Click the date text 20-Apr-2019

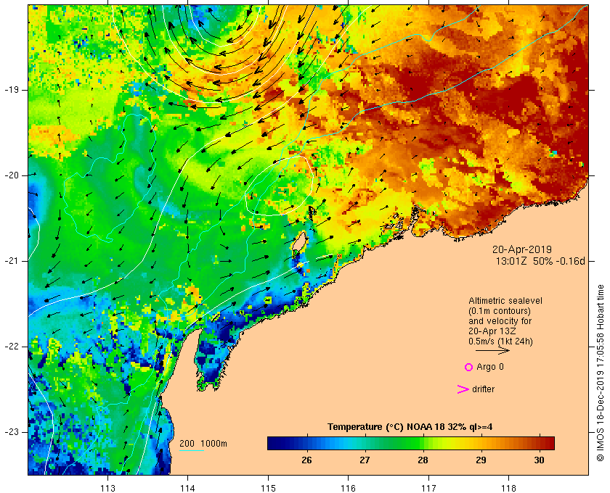click(x=522, y=249)
